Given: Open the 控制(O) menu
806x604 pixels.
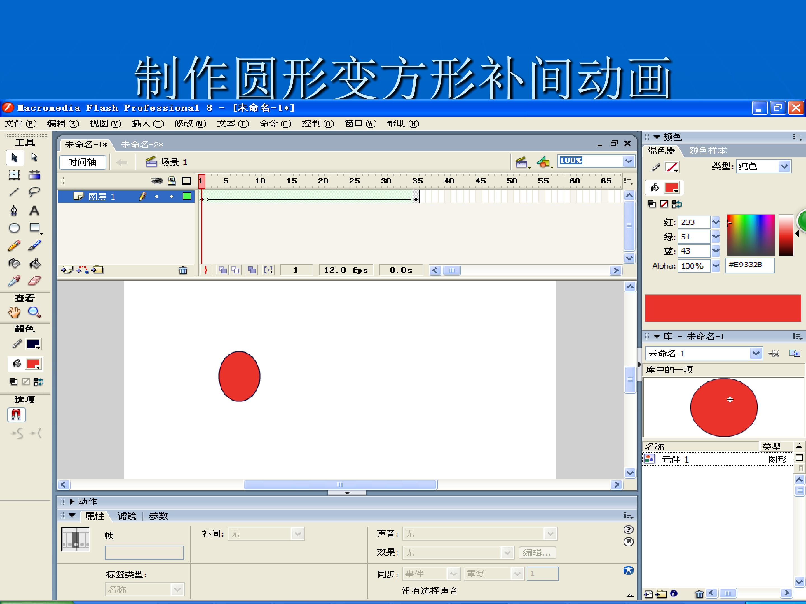Looking at the screenshot, I should [318, 124].
